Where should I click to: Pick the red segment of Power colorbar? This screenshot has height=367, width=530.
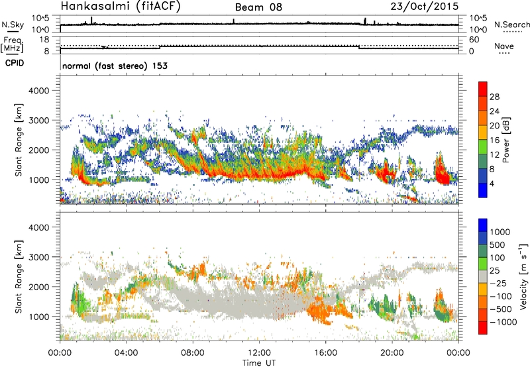pos(483,89)
